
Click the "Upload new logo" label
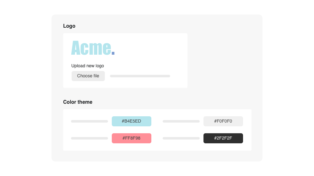(x=88, y=66)
